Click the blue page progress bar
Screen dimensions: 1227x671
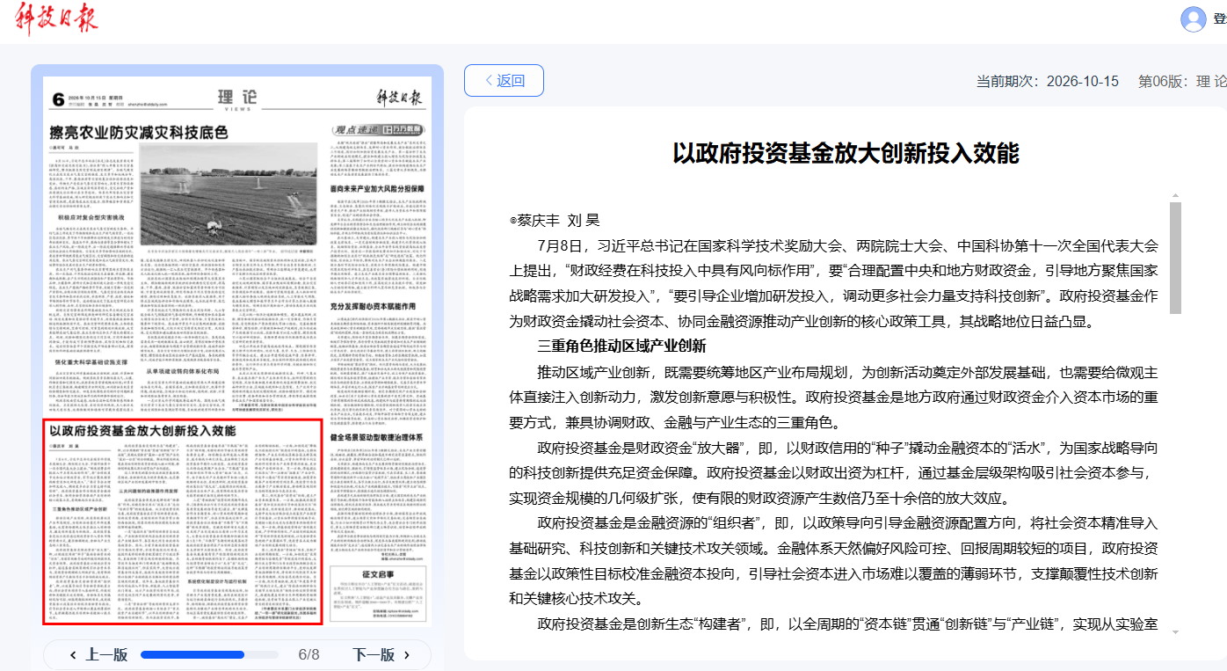[x=192, y=654]
